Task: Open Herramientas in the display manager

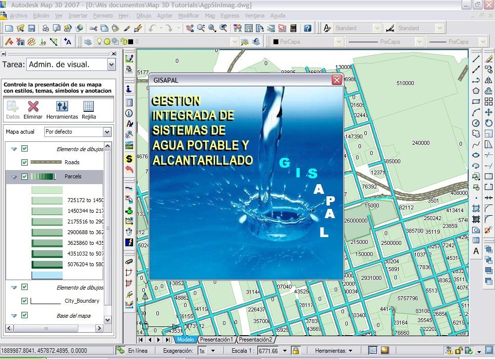Action: [62, 106]
